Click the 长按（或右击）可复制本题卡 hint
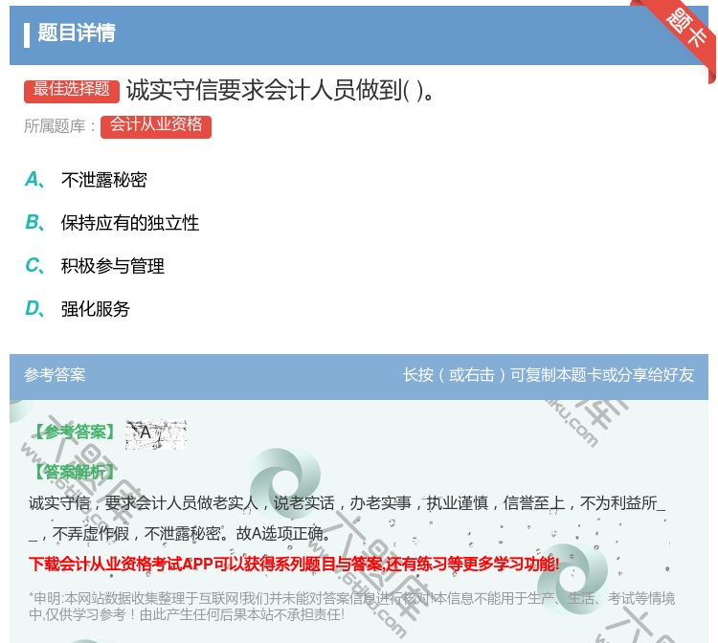Screen dimensions: 718x643 tap(549, 375)
